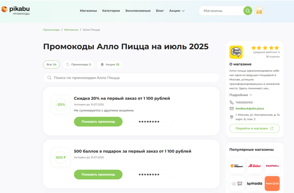
Task: Open the Яндекс 360 store tile
Action: tap(272, 183)
